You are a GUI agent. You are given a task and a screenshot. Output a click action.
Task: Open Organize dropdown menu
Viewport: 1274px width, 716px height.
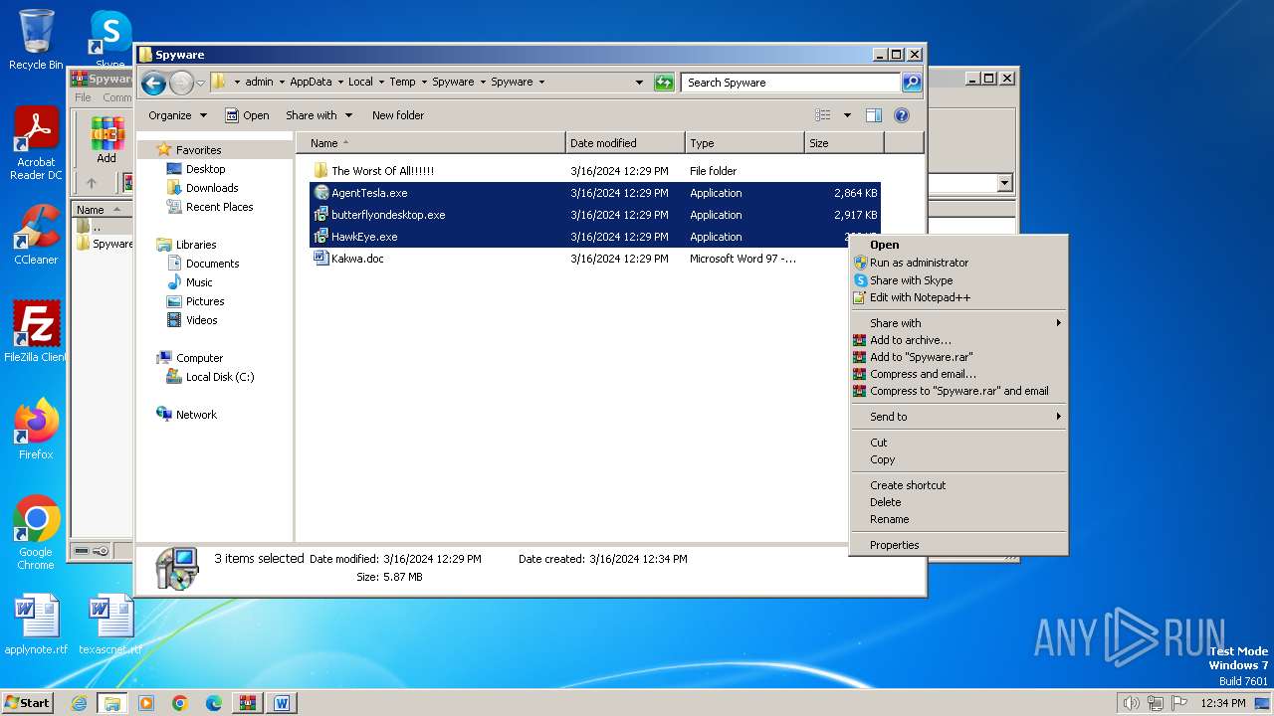tap(177, 115)
